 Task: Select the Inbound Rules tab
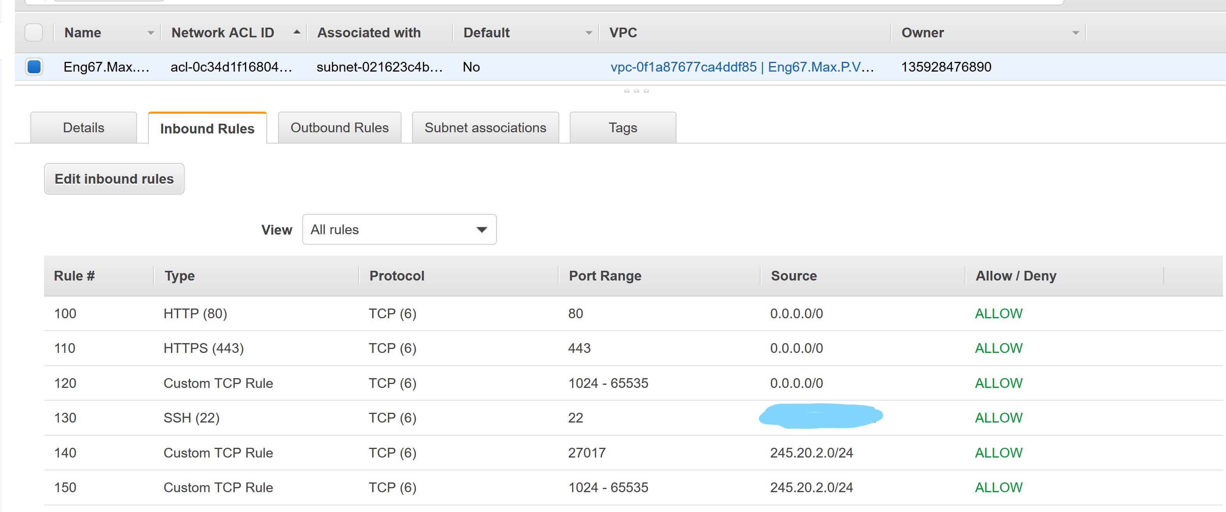pyautogui.click(x=207, y=128)
